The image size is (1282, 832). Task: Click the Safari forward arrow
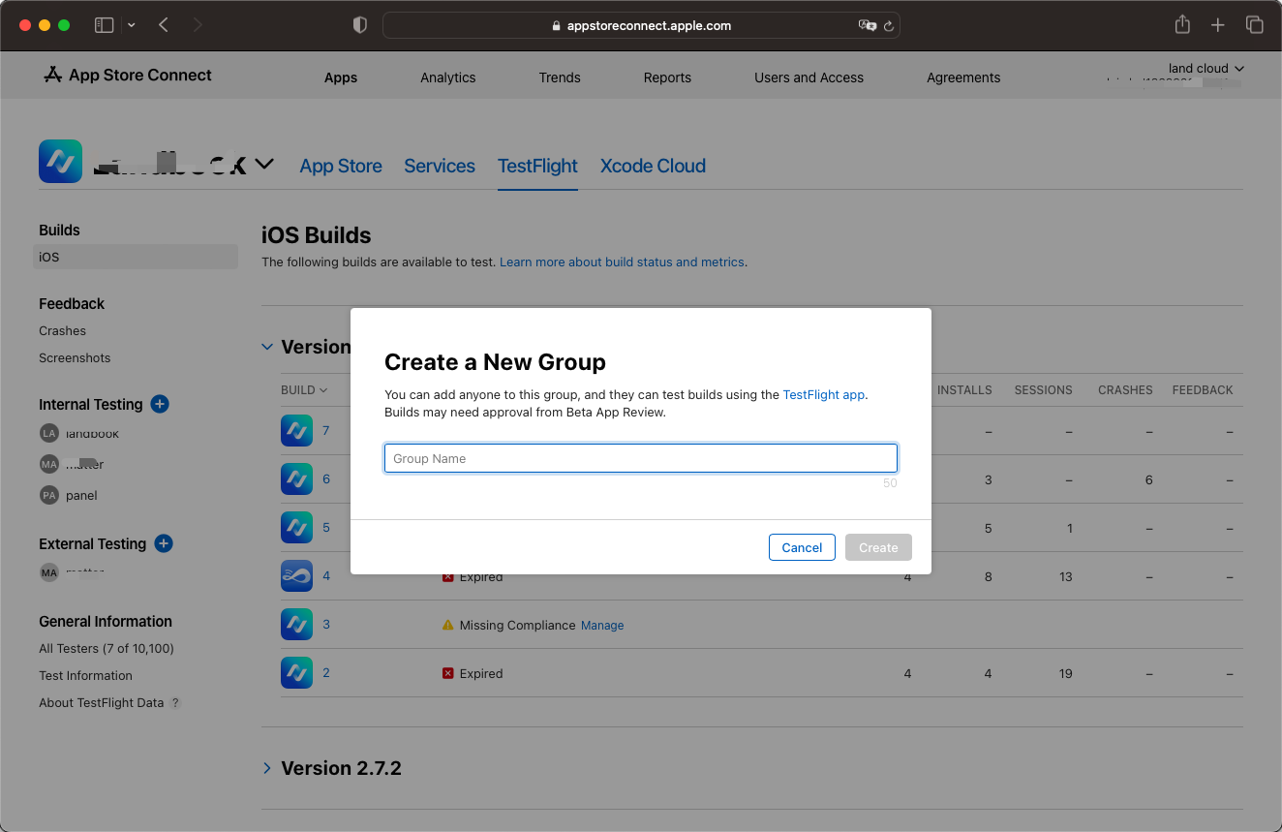pyautogui.click(x=198, y=25)
